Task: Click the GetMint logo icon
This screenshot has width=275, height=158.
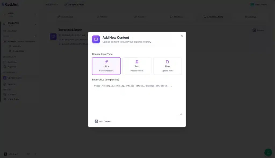Action: (3, 5)
